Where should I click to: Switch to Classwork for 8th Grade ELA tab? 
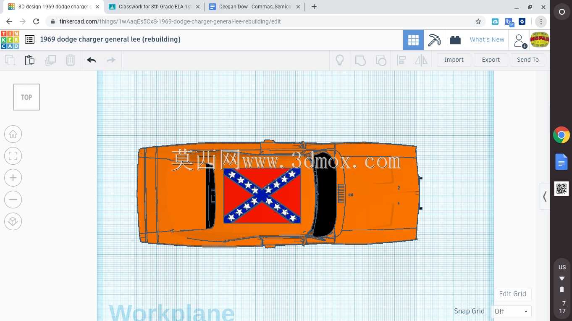tap(155, 7)
